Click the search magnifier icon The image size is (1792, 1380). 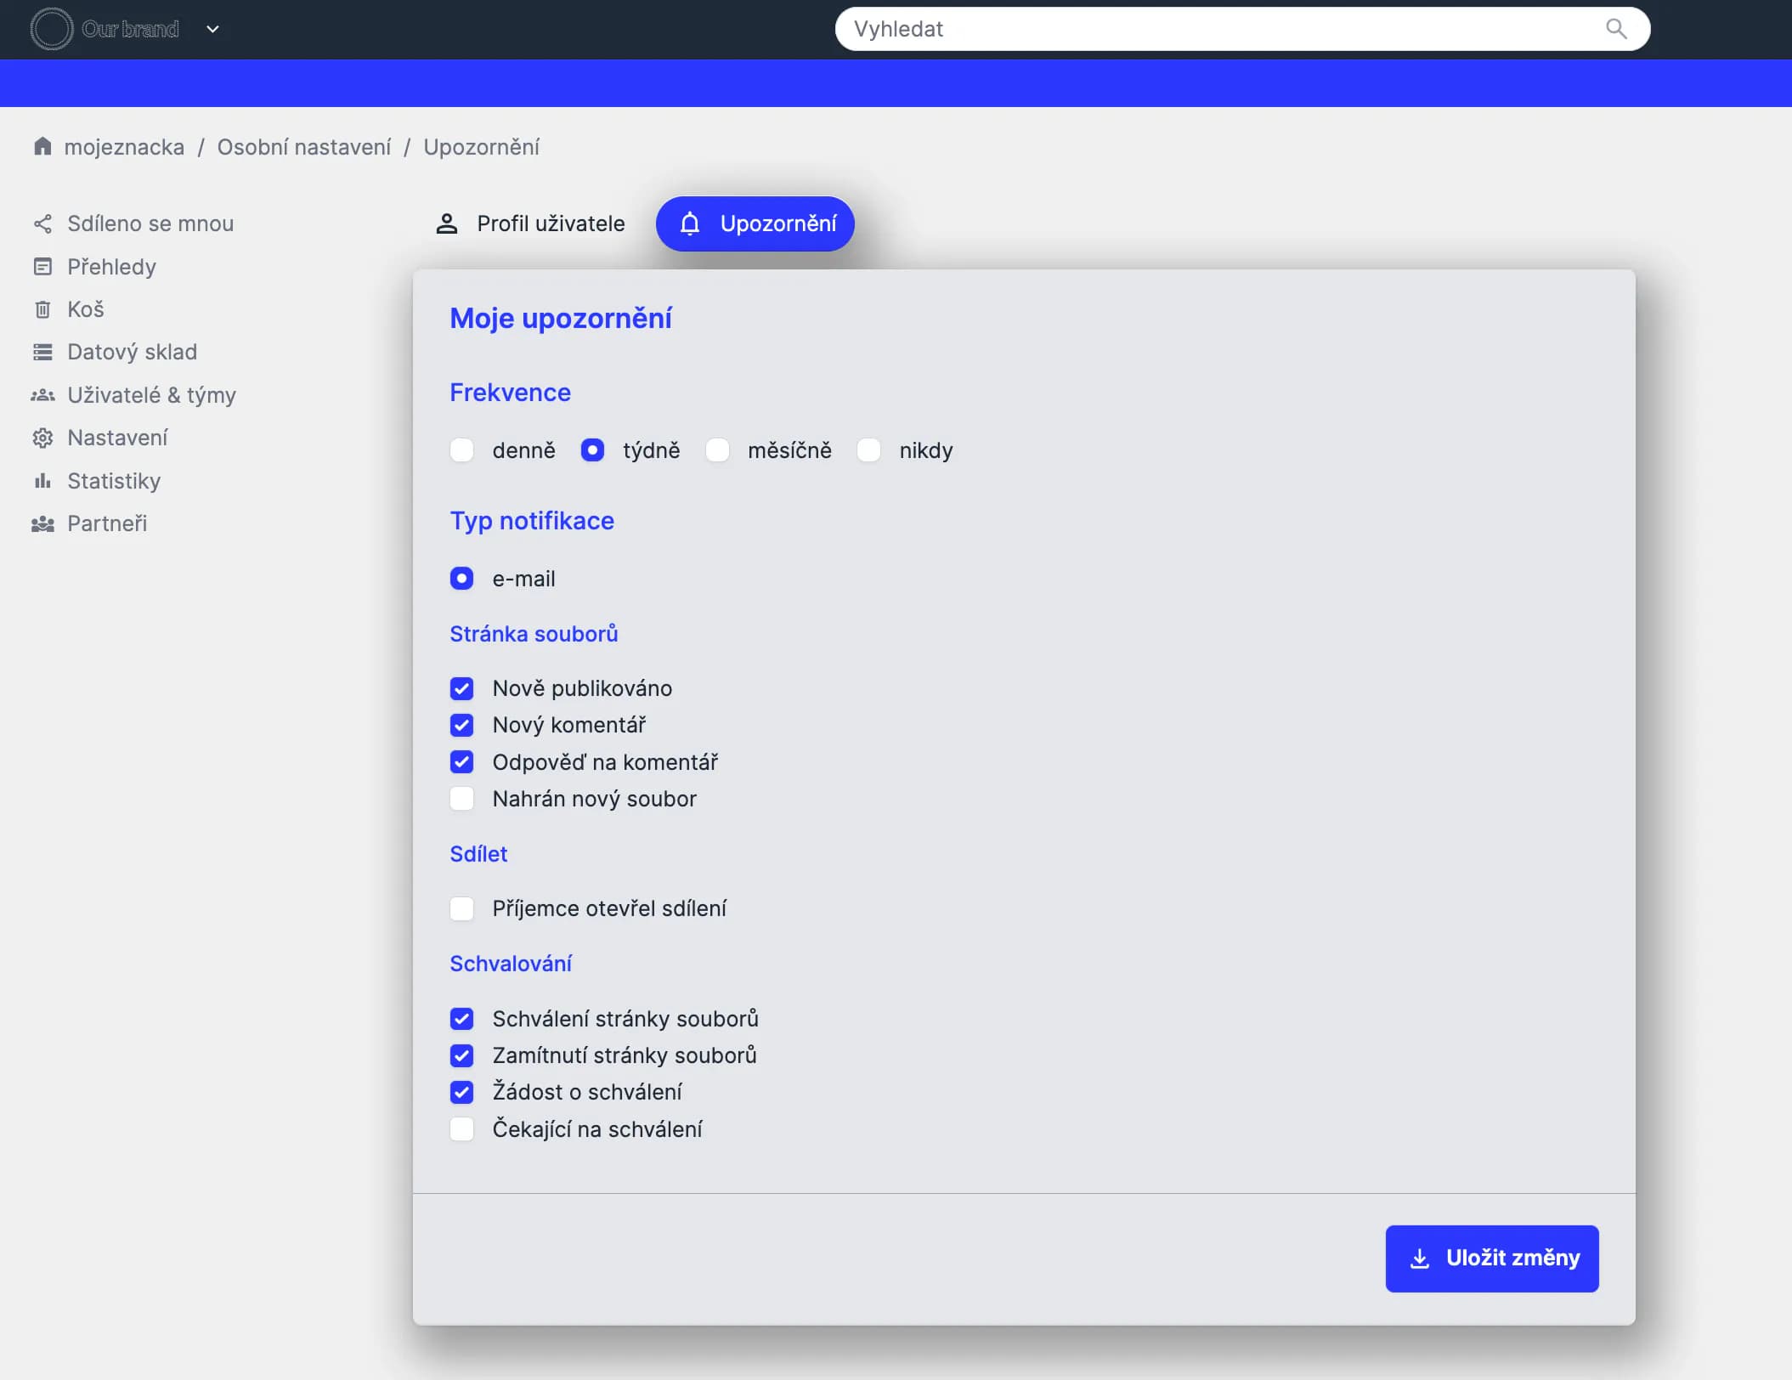(x=1615, y=29)
